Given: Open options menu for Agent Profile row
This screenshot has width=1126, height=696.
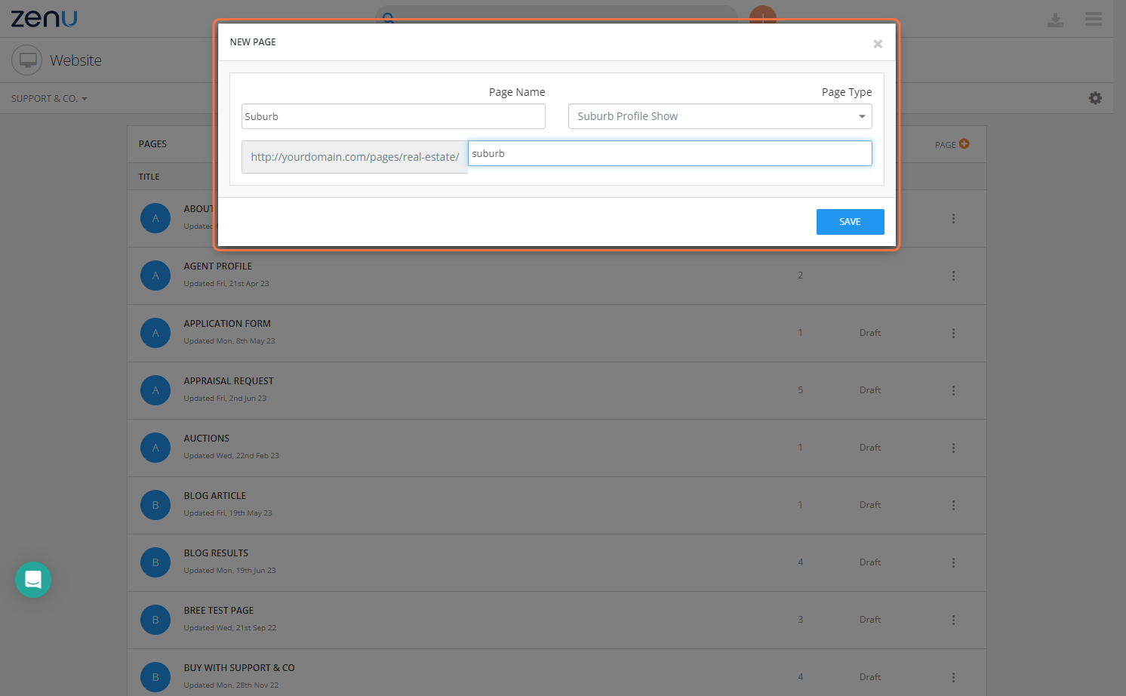Looking at the screenshot, I should (x=953, y=276).
